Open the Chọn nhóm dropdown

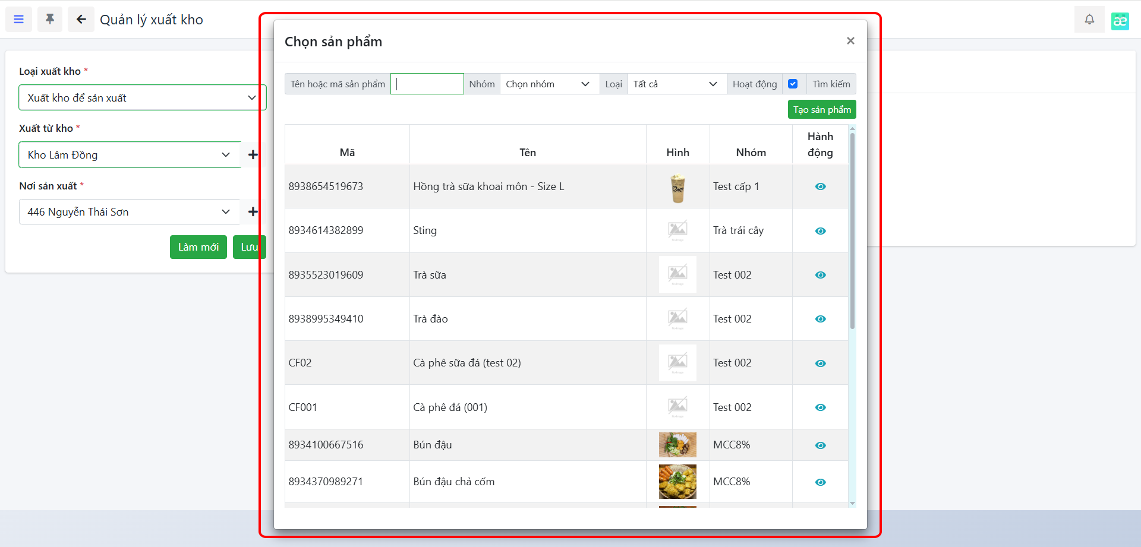tap(548, 84)
